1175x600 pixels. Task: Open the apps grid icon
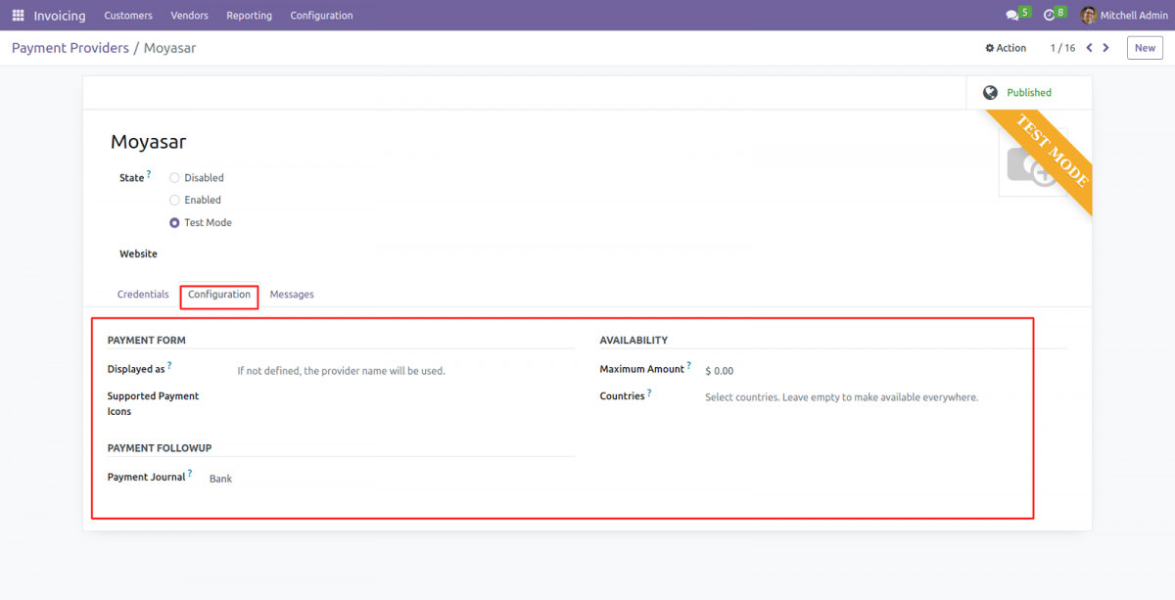[x=17, y=15]
